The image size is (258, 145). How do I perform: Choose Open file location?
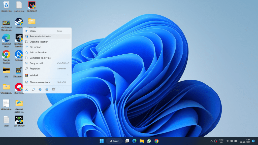pos(47,42)
